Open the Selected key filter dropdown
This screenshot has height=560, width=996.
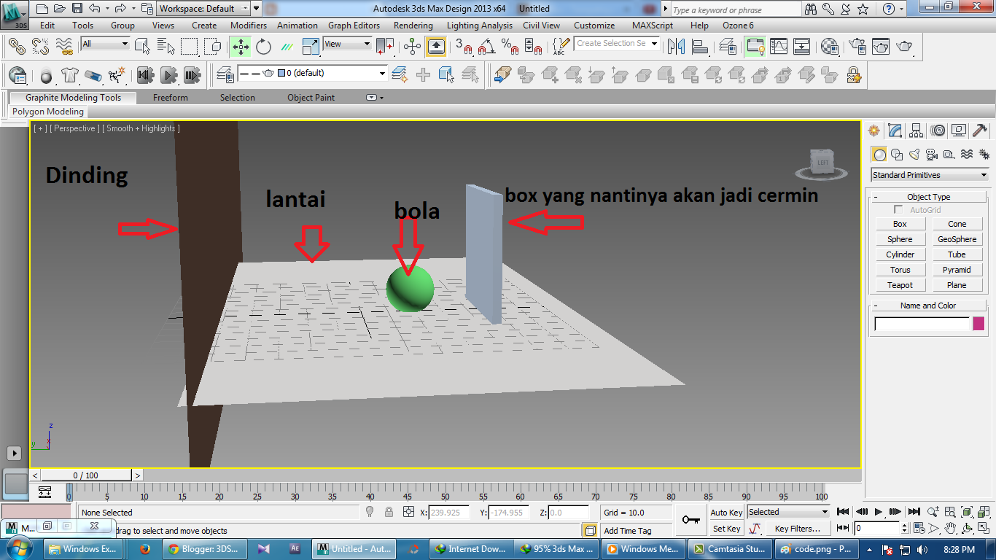coord(788,512)
